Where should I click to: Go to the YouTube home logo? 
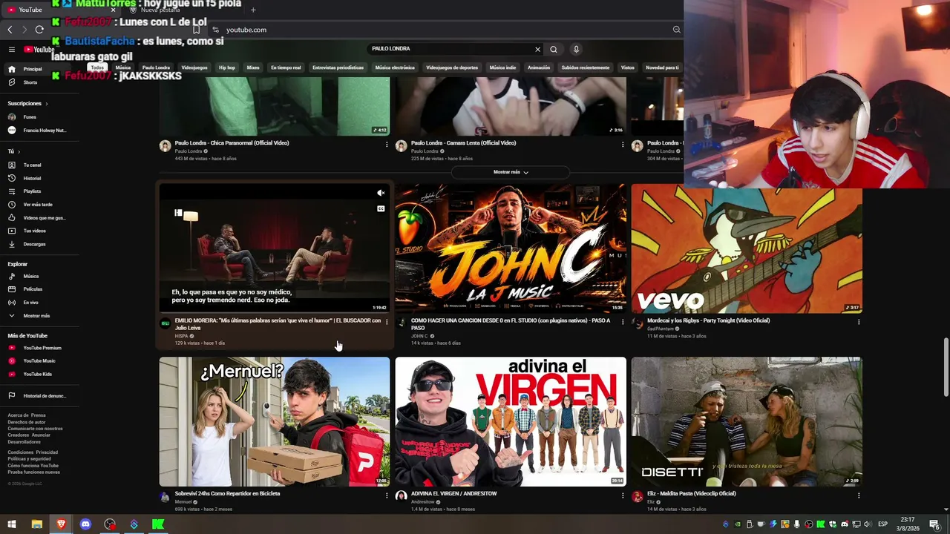coord(38,49)
